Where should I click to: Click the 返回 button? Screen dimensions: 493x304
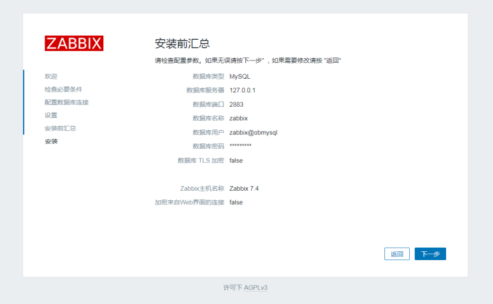397,254
